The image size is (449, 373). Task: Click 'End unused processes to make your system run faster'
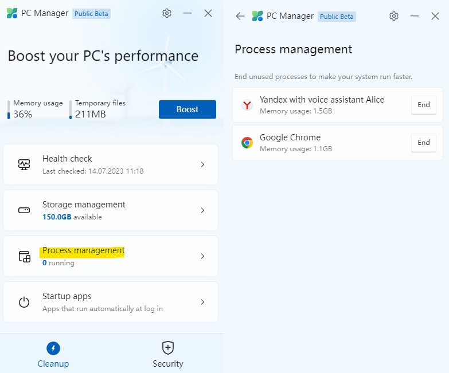[323, 77]
